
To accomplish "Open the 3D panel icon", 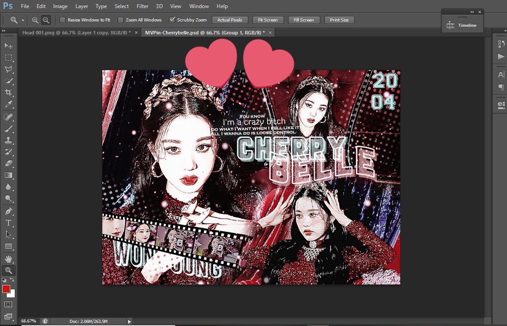I will [x=501, y=105].
